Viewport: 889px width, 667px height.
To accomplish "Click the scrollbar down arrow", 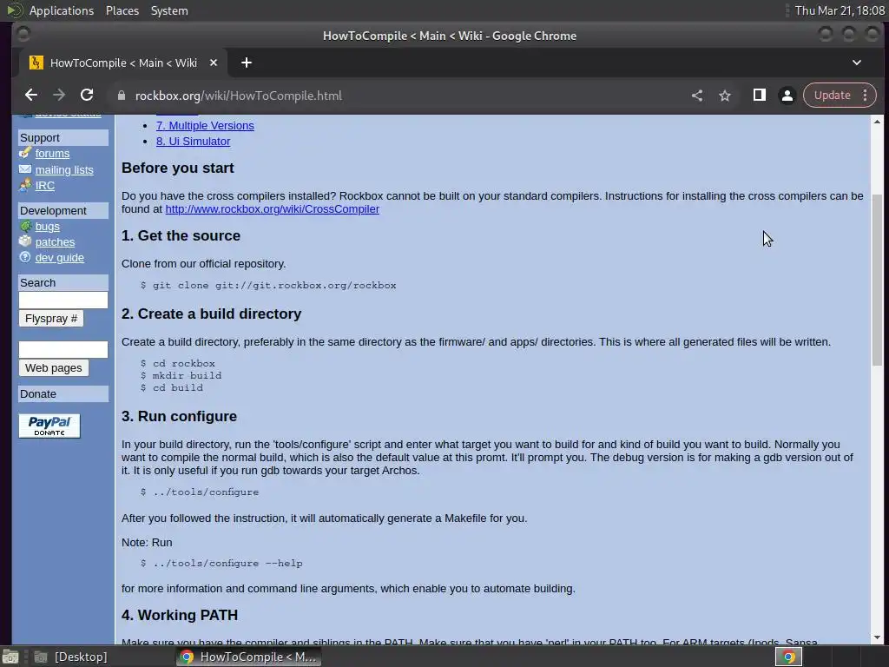I will (877, 637).
